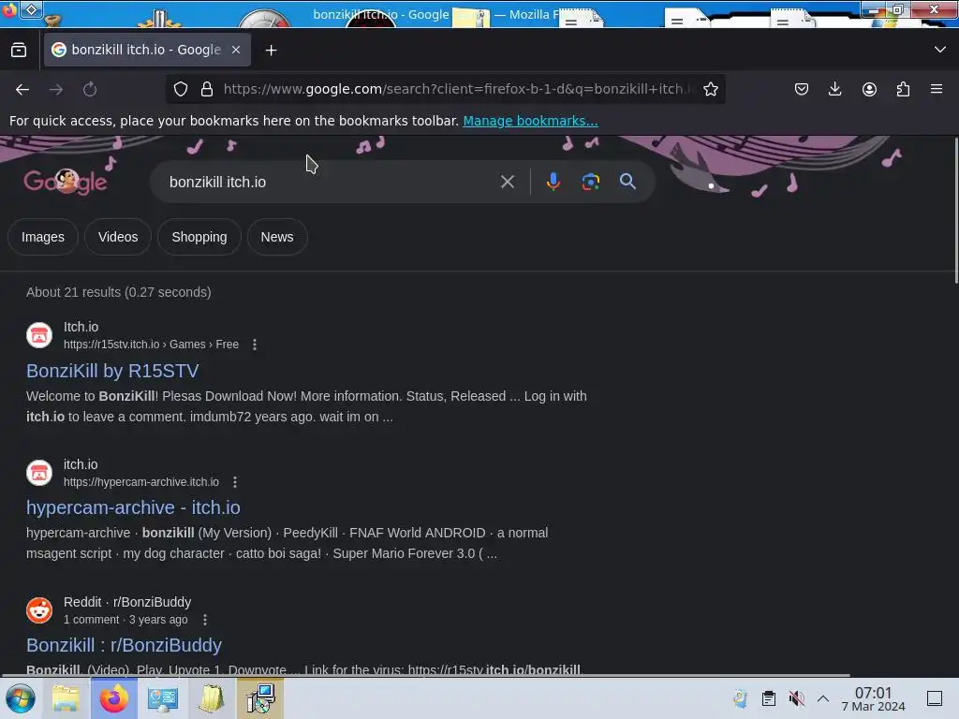Click the Google doodle logo
Screen dimensions: 959x719
[66, 181]
